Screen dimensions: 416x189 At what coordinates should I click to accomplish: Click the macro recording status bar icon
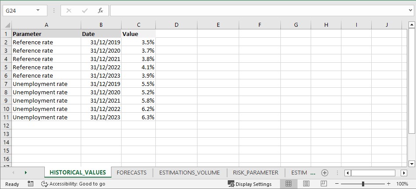pyautogui.click(x=31, y=184)
